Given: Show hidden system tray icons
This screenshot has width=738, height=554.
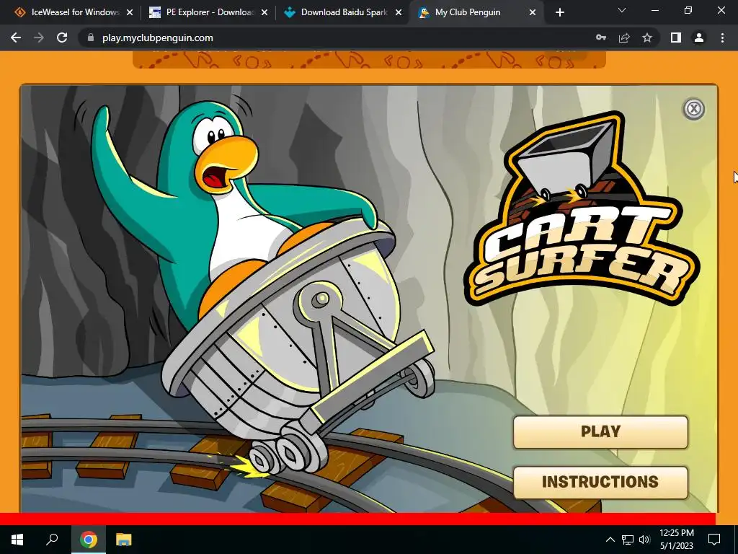Looking at the screenshot, I should pyautogui.click(x=610, y=540).
